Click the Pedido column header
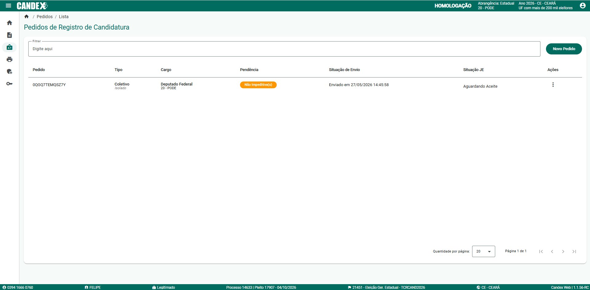 (x=39, y=70)
